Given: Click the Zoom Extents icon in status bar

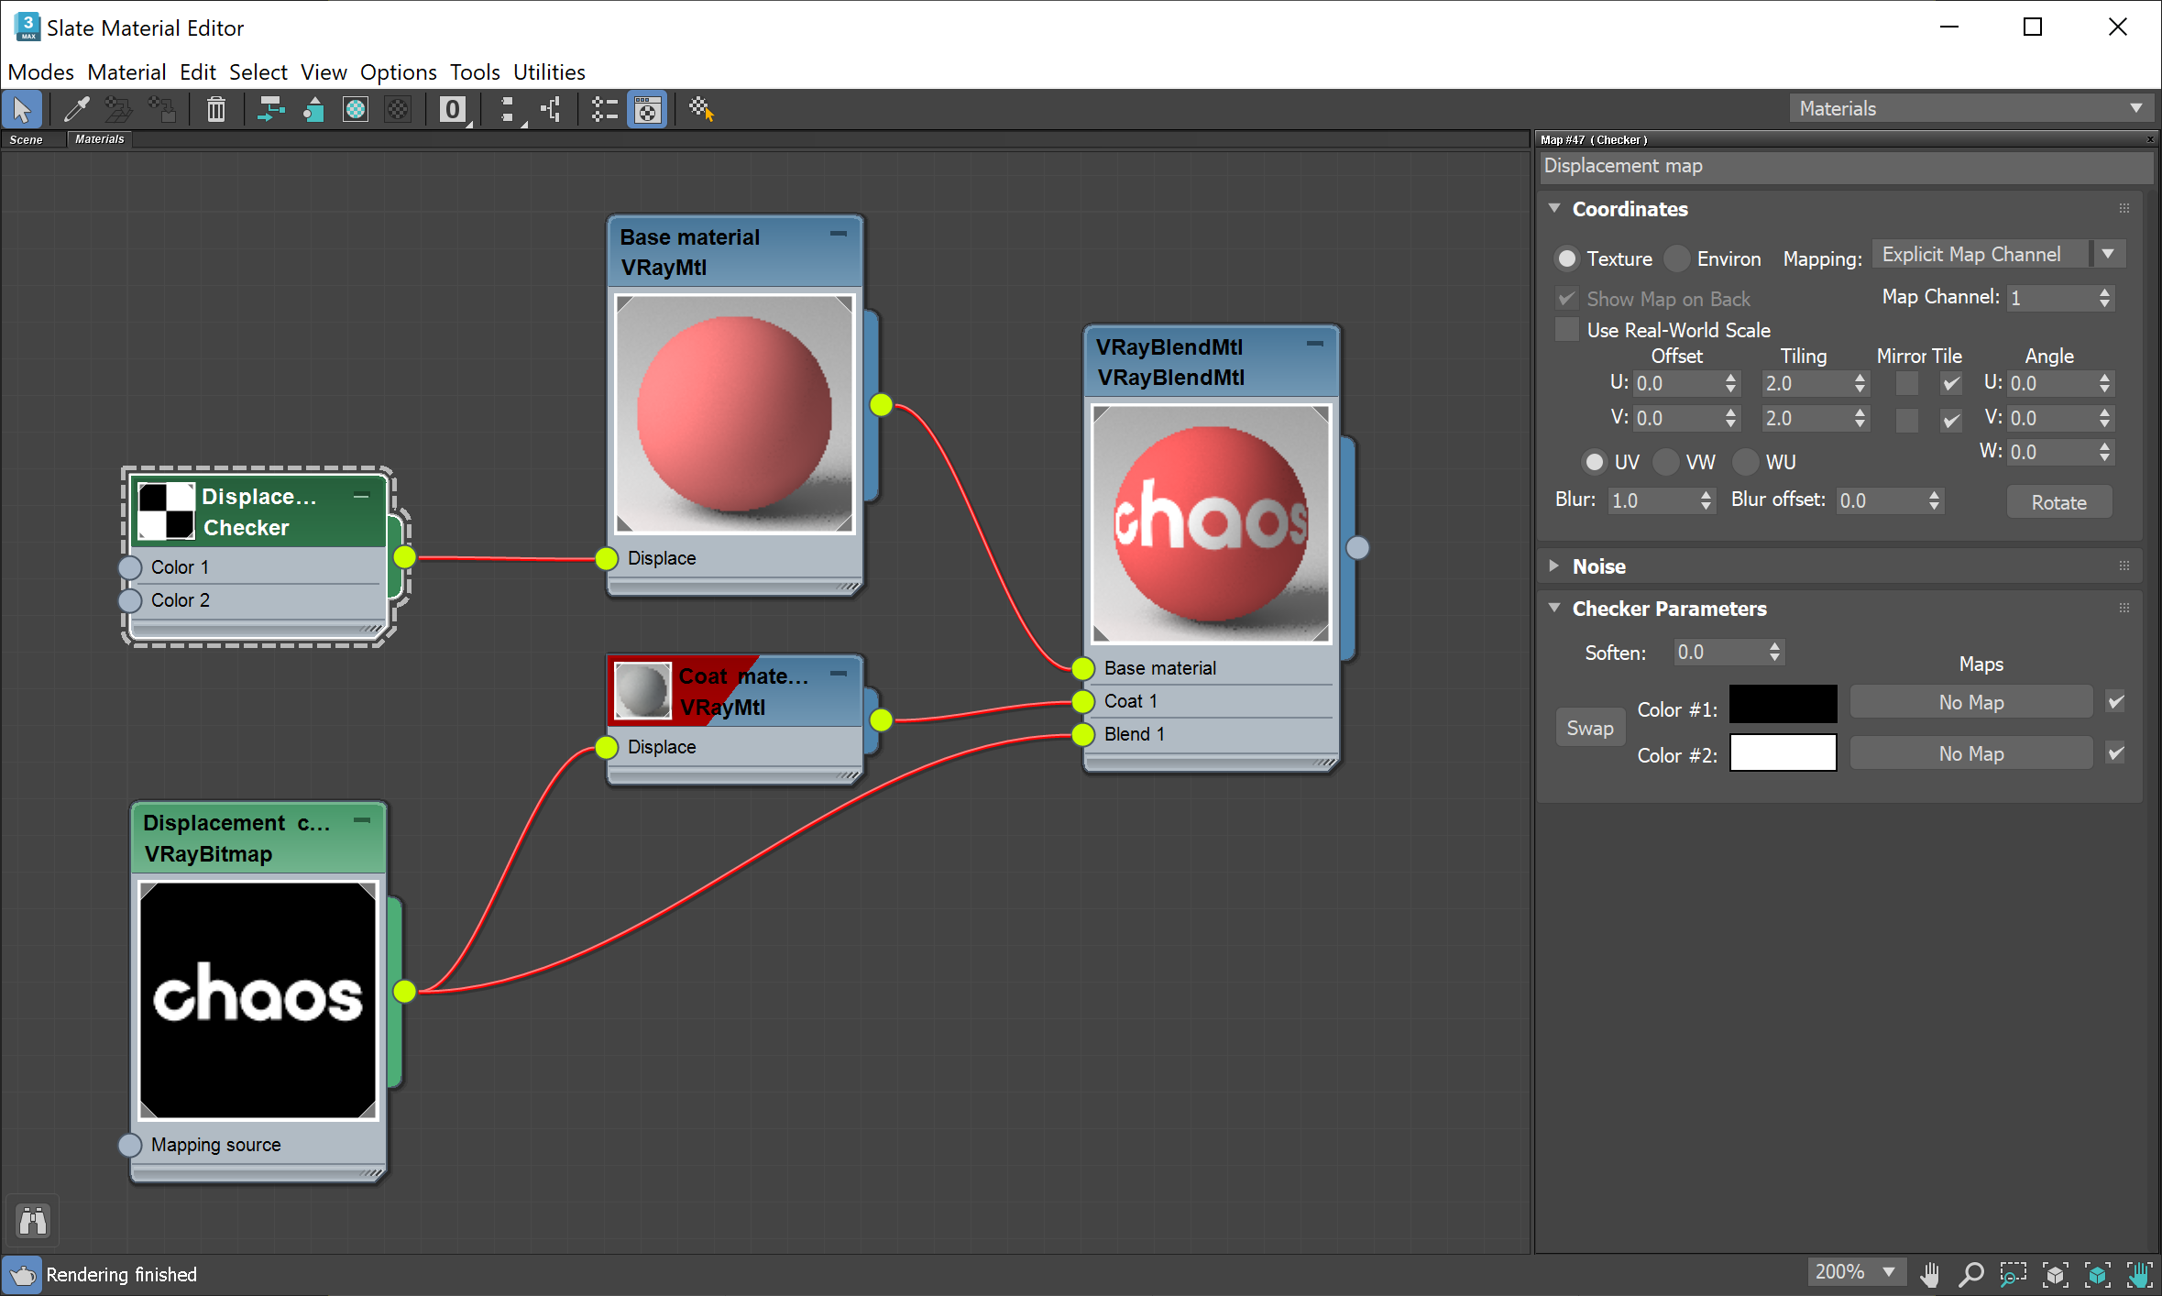Looking at the screenshot, I should 2056,1274.
